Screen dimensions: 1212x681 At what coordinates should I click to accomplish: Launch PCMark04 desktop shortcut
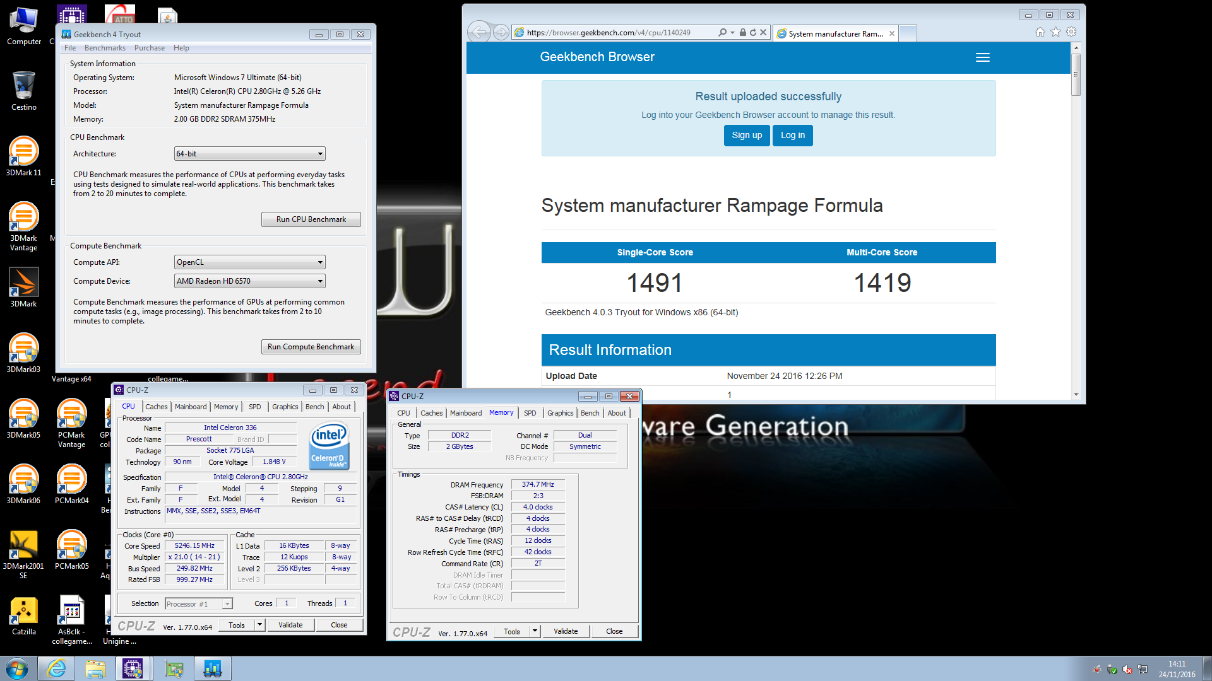[71, 484]
